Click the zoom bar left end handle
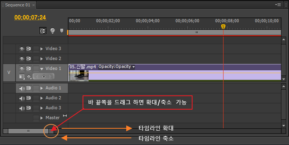The width and height of the screenshot is (289, 145). 5,131
